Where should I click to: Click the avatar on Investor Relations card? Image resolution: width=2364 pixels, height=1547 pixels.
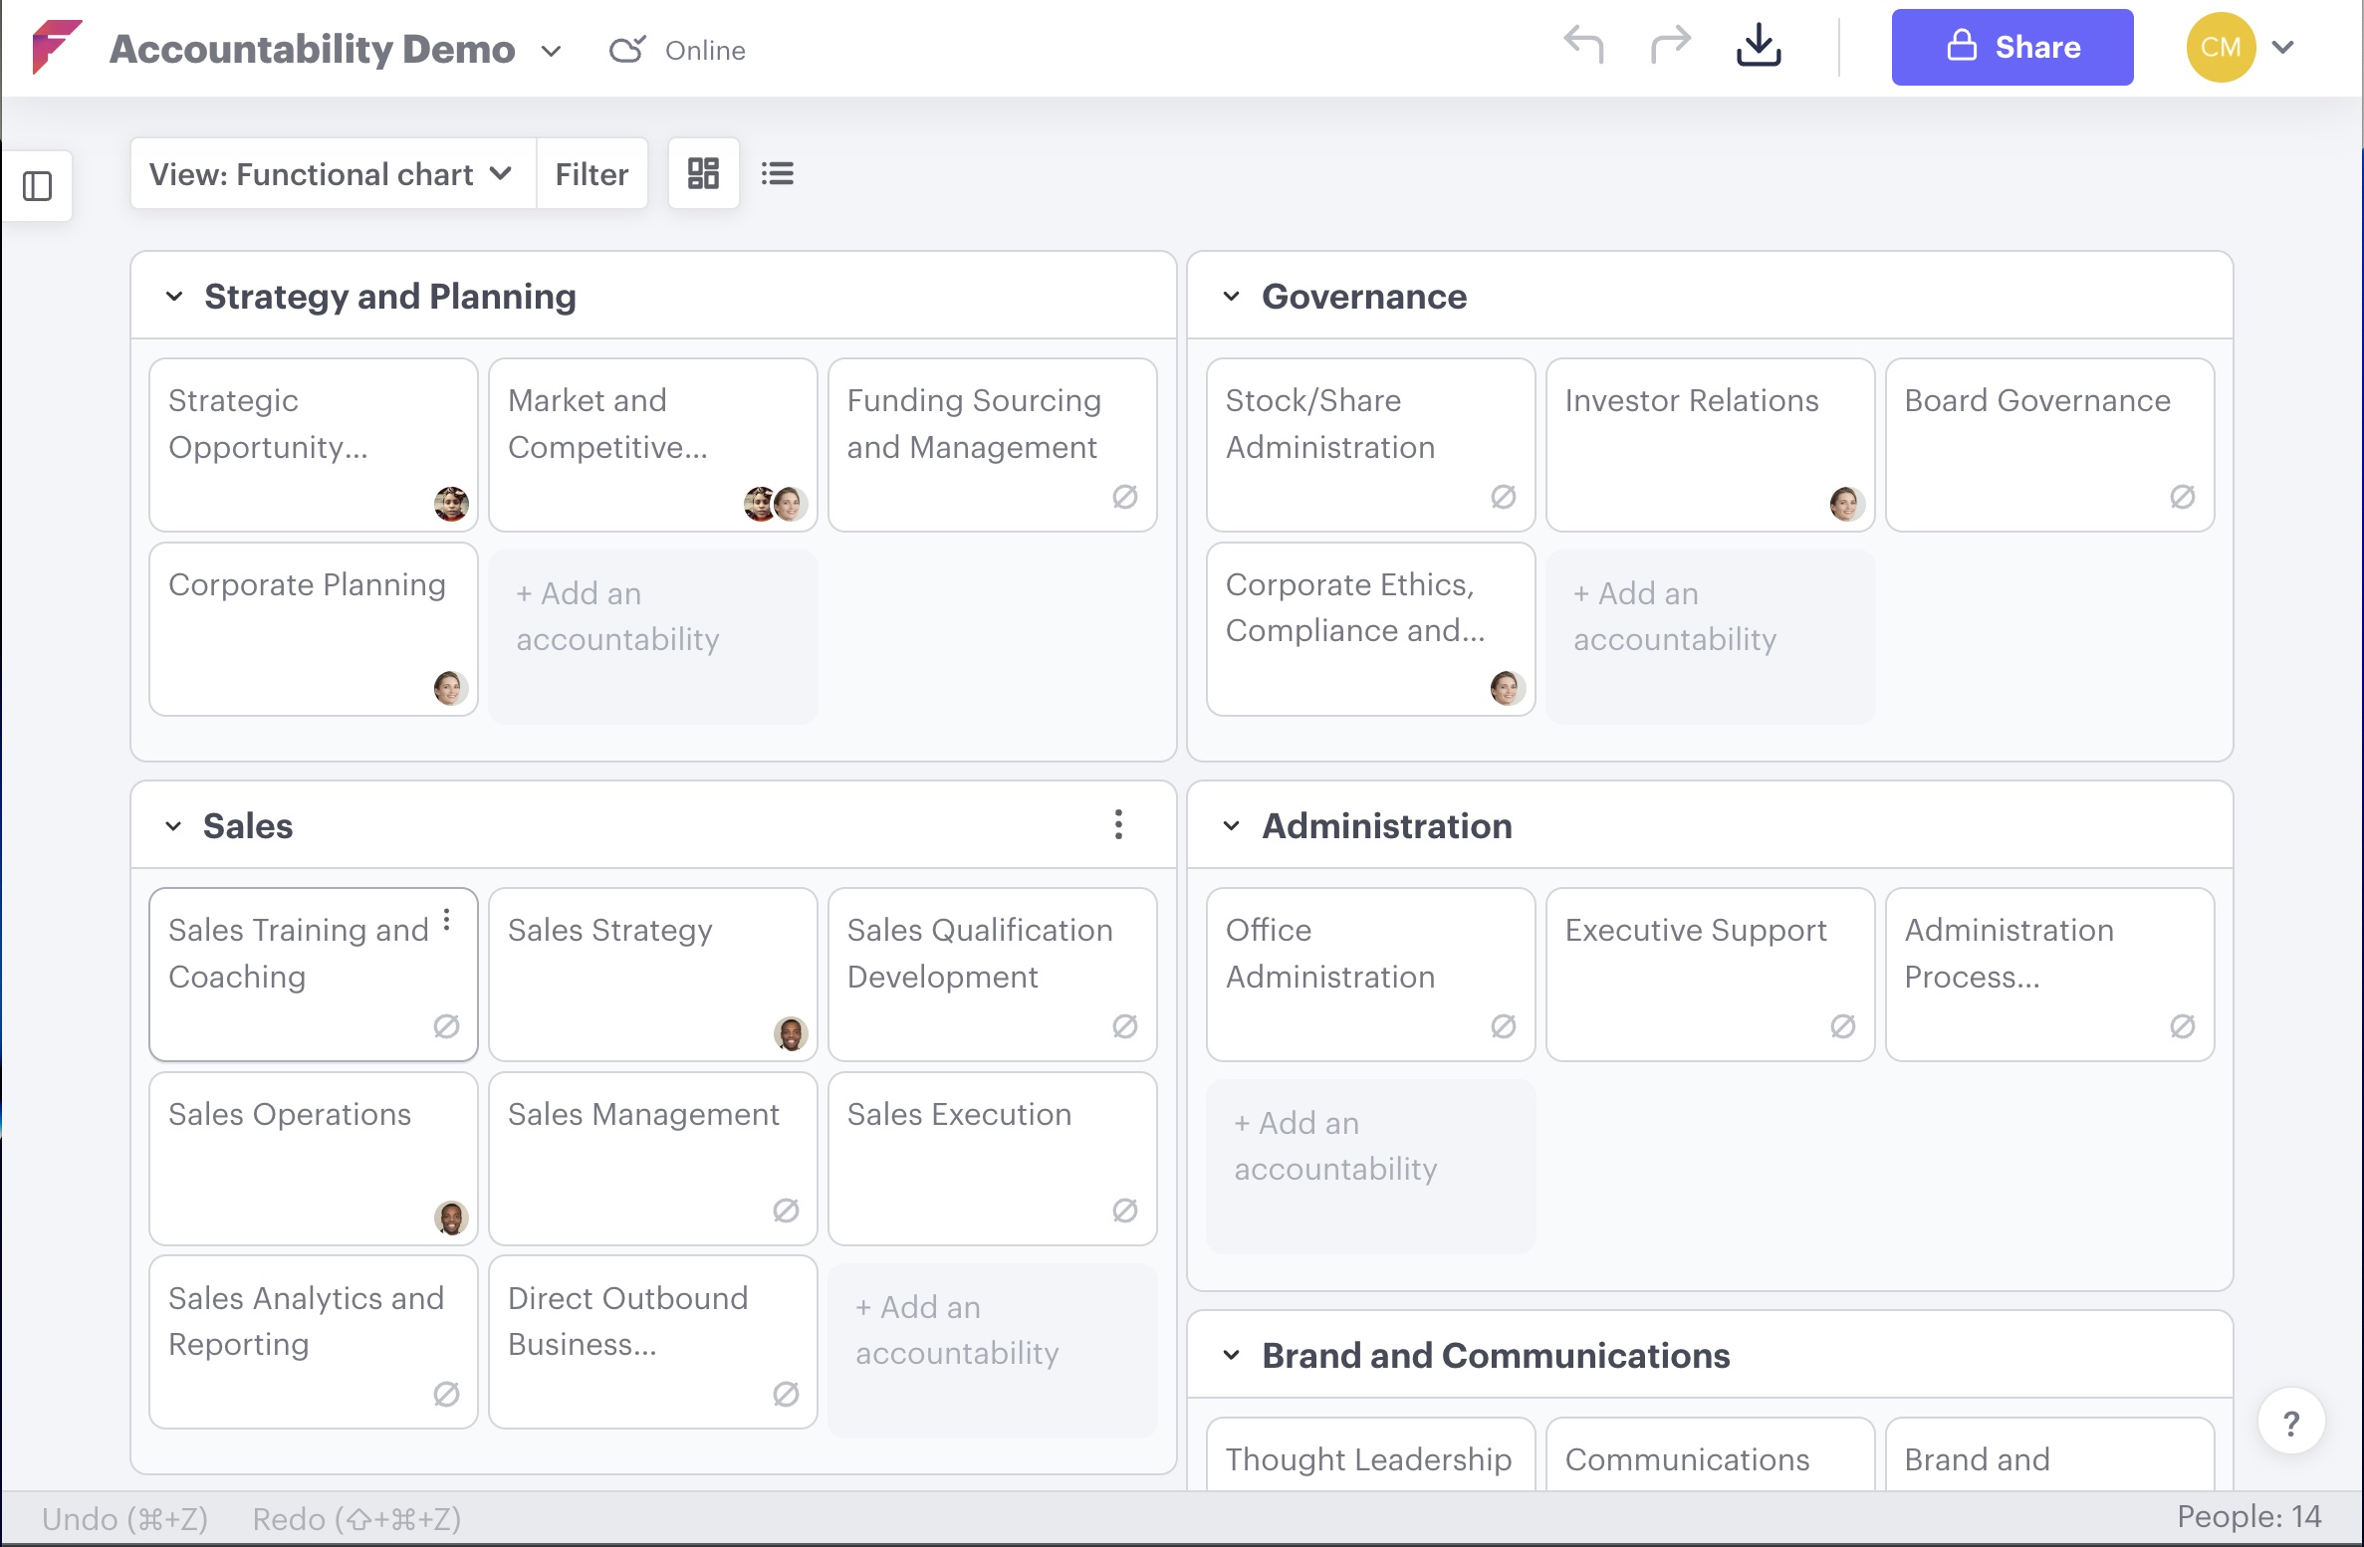click(1846, 504)
